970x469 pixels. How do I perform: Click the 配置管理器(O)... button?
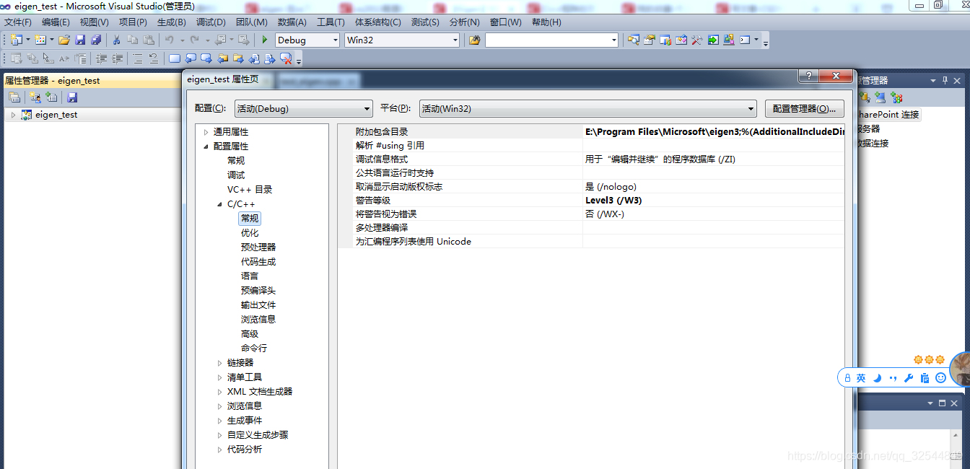[804, 109]
